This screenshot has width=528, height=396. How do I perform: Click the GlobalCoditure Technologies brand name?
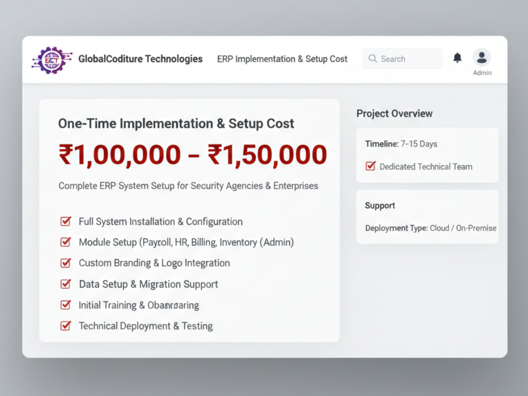pyautogui.click(x=140, y=59)
